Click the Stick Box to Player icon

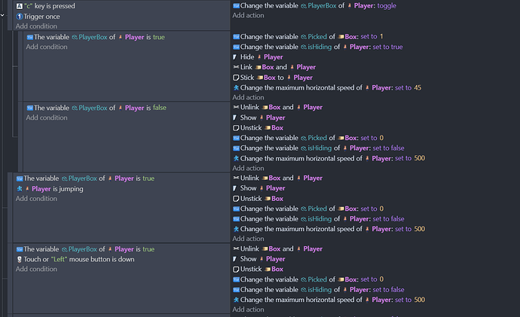236,78
